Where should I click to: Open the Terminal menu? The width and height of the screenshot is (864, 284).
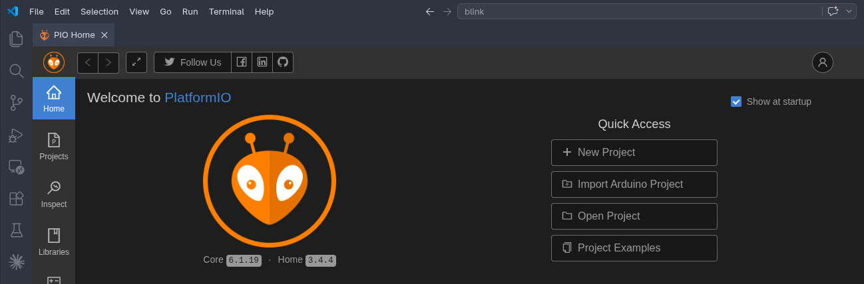pyautogui.click(x=226, y=11)
